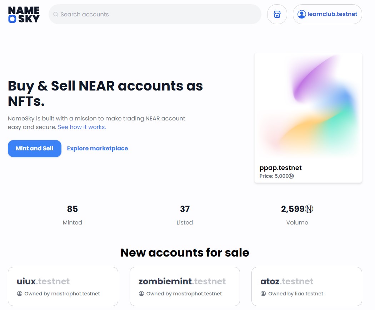Open the See how it works link
This screenshot has width=375, height=310.
point(82,127)
